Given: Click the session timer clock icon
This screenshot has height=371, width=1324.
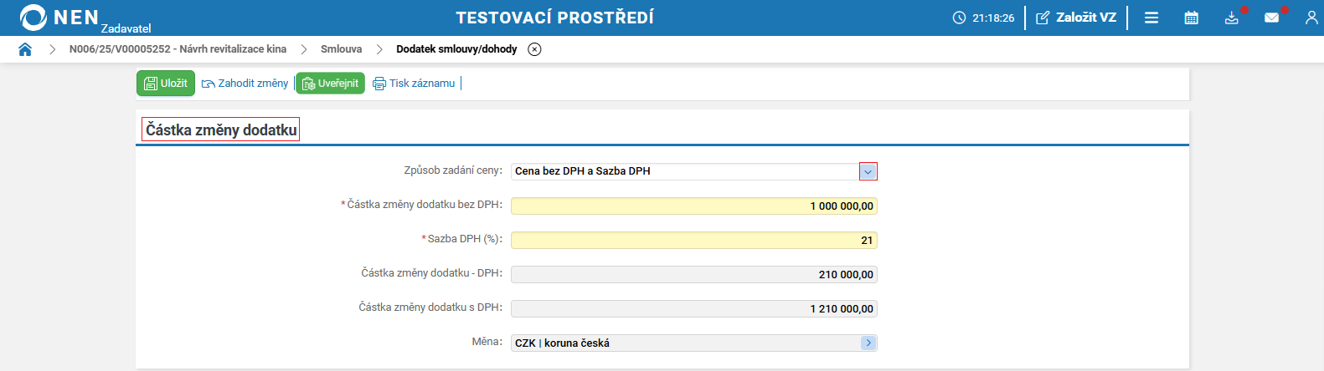Looking at the screenshot, I should click(x=960, y=18).
